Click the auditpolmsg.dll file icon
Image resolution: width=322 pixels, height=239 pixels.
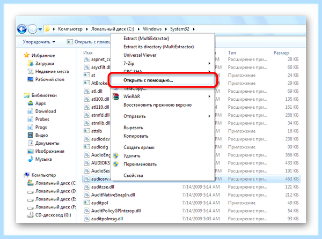86,219
